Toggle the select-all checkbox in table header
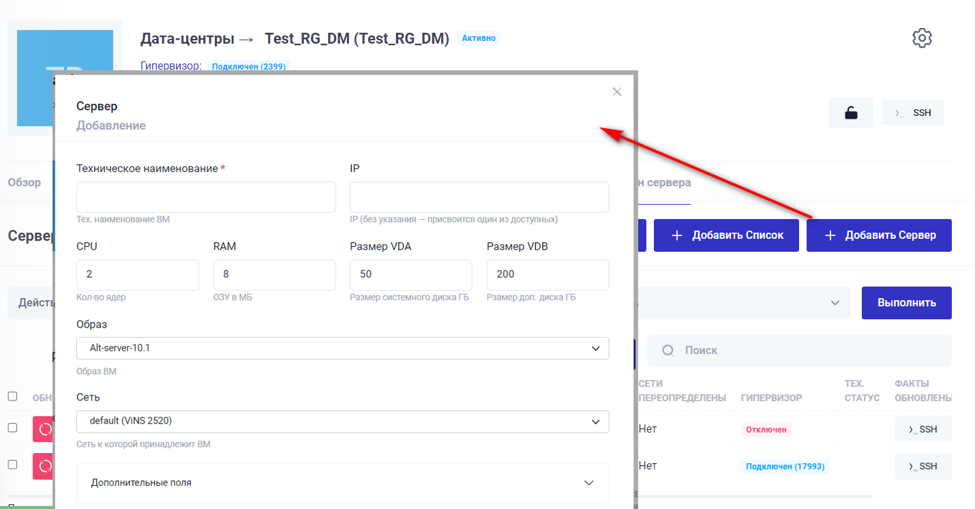This screenshot has height=509, width=975. [12, 396]
